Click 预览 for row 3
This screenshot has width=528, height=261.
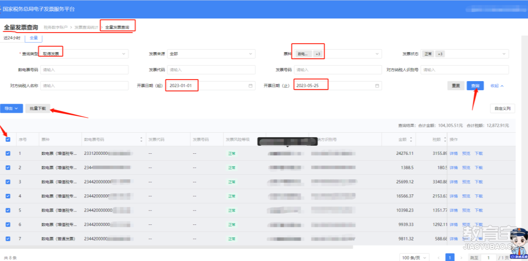tap(466, 182)
